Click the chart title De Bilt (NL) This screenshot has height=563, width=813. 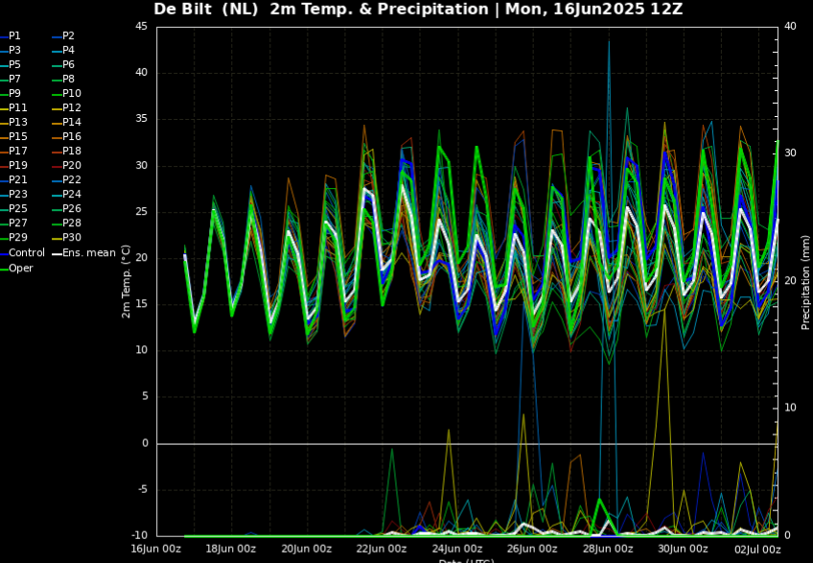tap(206, 10)
